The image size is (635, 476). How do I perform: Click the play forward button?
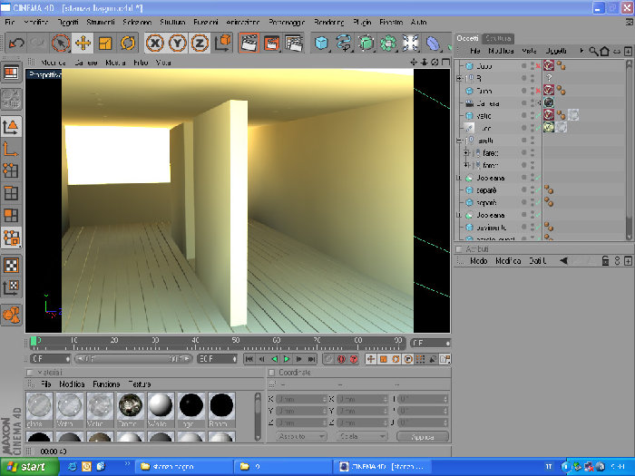287,359
